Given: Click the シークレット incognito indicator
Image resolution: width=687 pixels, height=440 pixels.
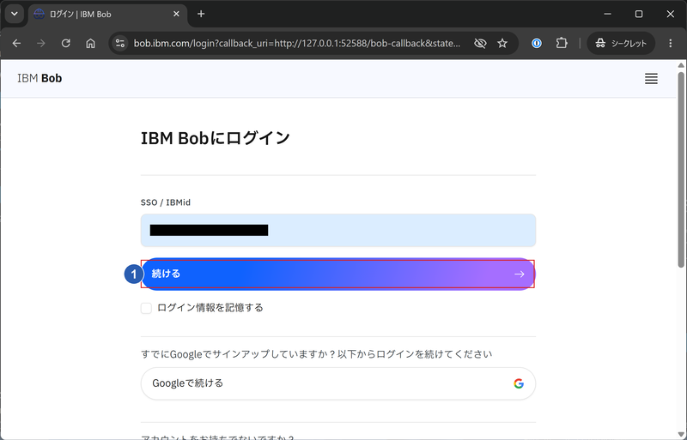Looking at the screenshot, I should pos(621,44).
